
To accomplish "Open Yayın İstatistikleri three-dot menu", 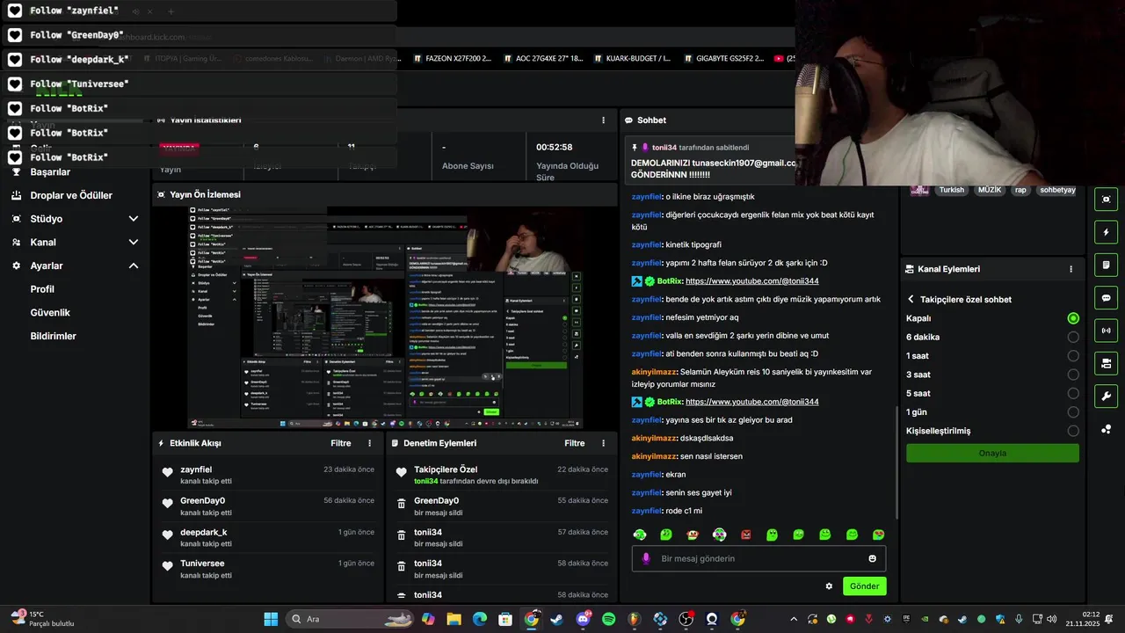I will [x=603, y=120].
